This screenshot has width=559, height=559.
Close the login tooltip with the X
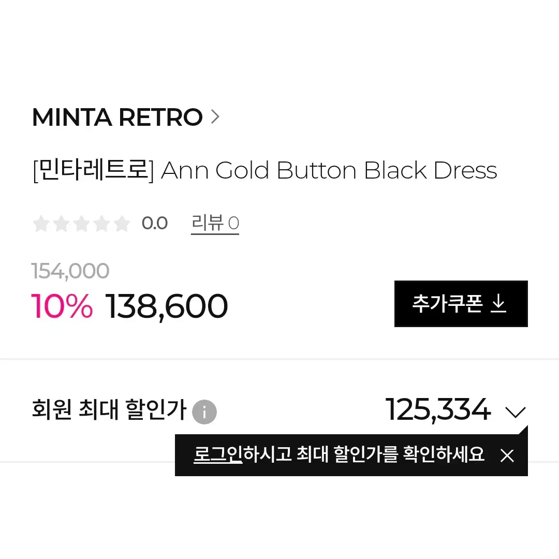507,455
